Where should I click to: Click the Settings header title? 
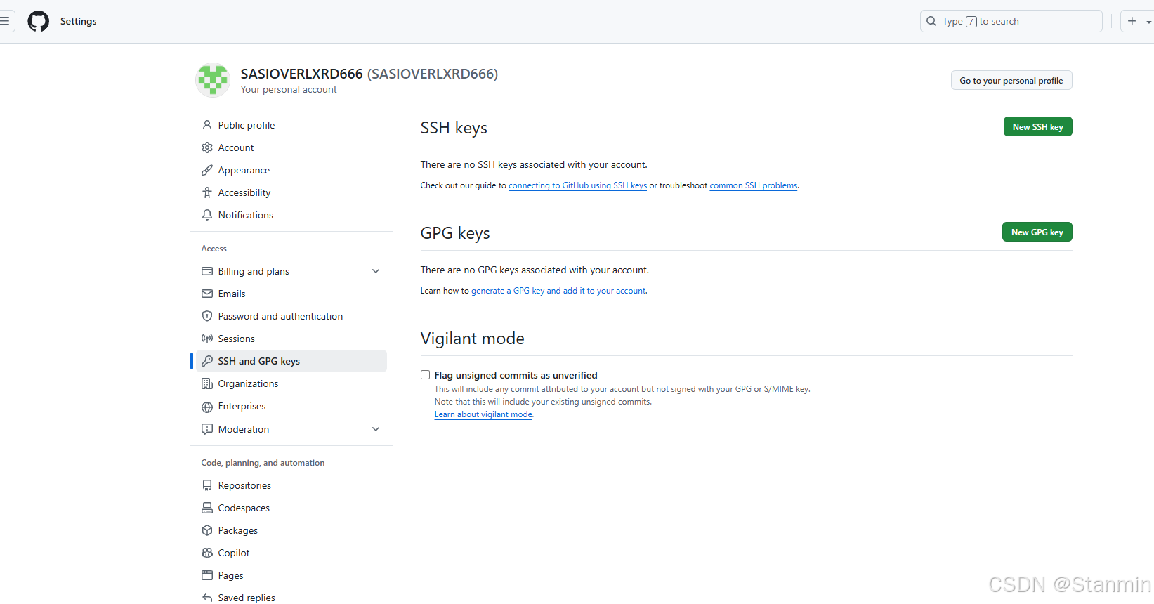79,21
